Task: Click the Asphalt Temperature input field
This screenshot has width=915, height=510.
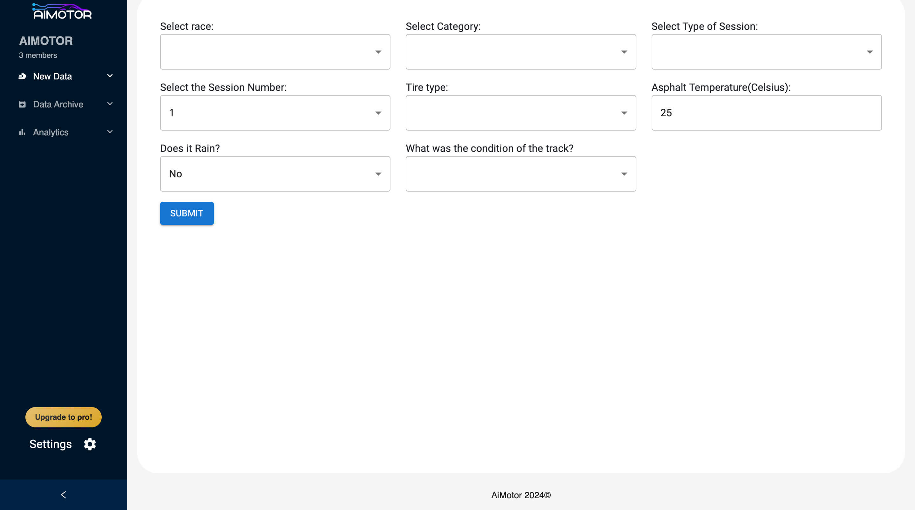Action: pos(766,113)
